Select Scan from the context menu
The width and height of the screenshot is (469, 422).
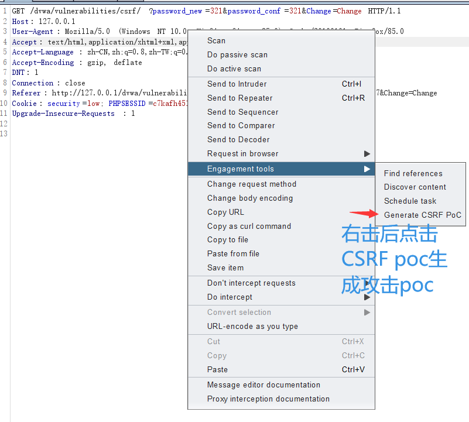coord(281,40)
